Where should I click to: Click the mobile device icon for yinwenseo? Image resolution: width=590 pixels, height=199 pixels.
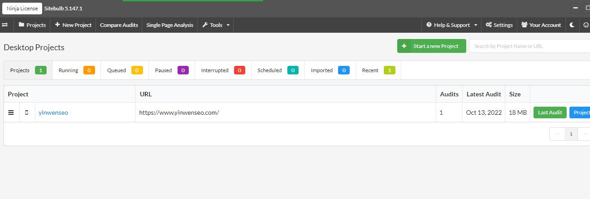(26, 112)
